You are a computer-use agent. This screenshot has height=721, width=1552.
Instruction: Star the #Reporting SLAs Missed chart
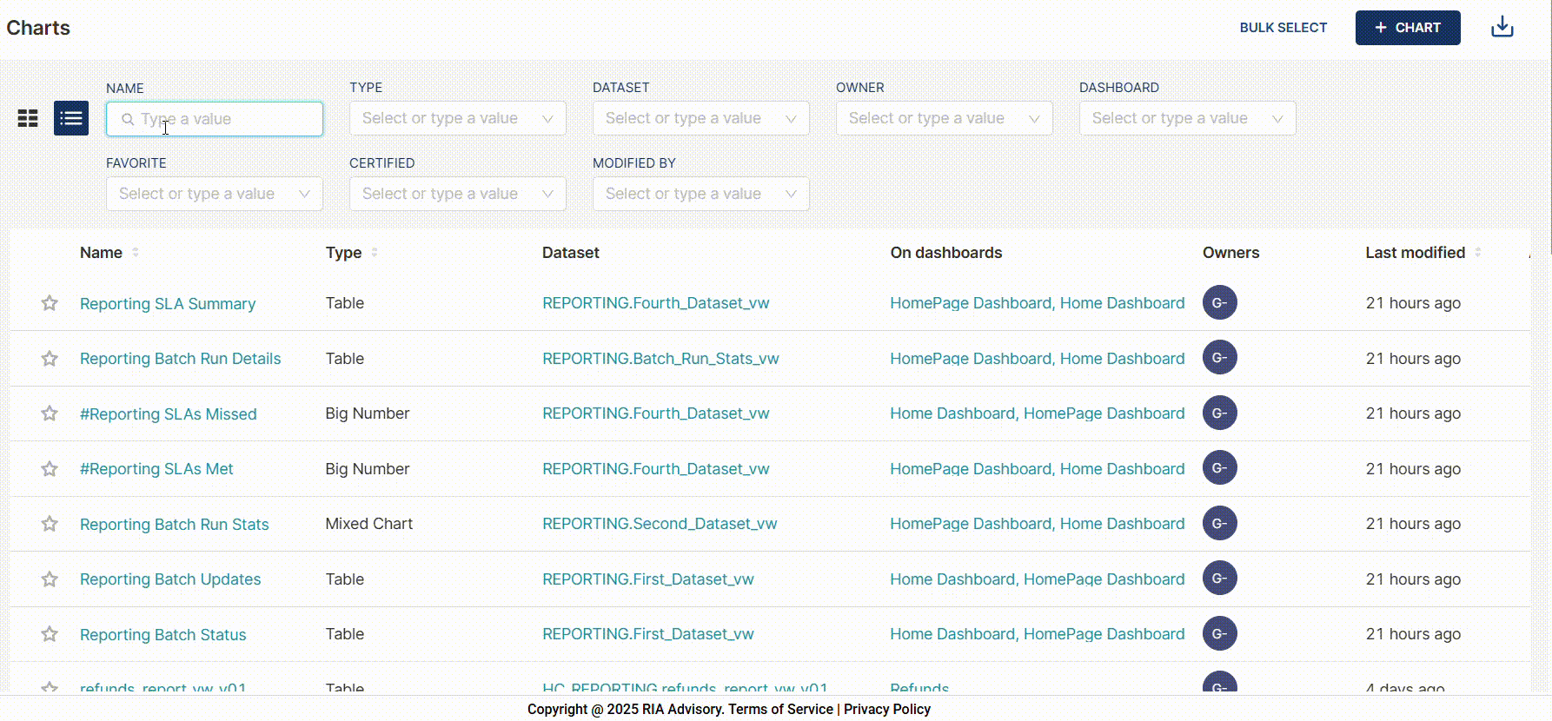[50, 413]
